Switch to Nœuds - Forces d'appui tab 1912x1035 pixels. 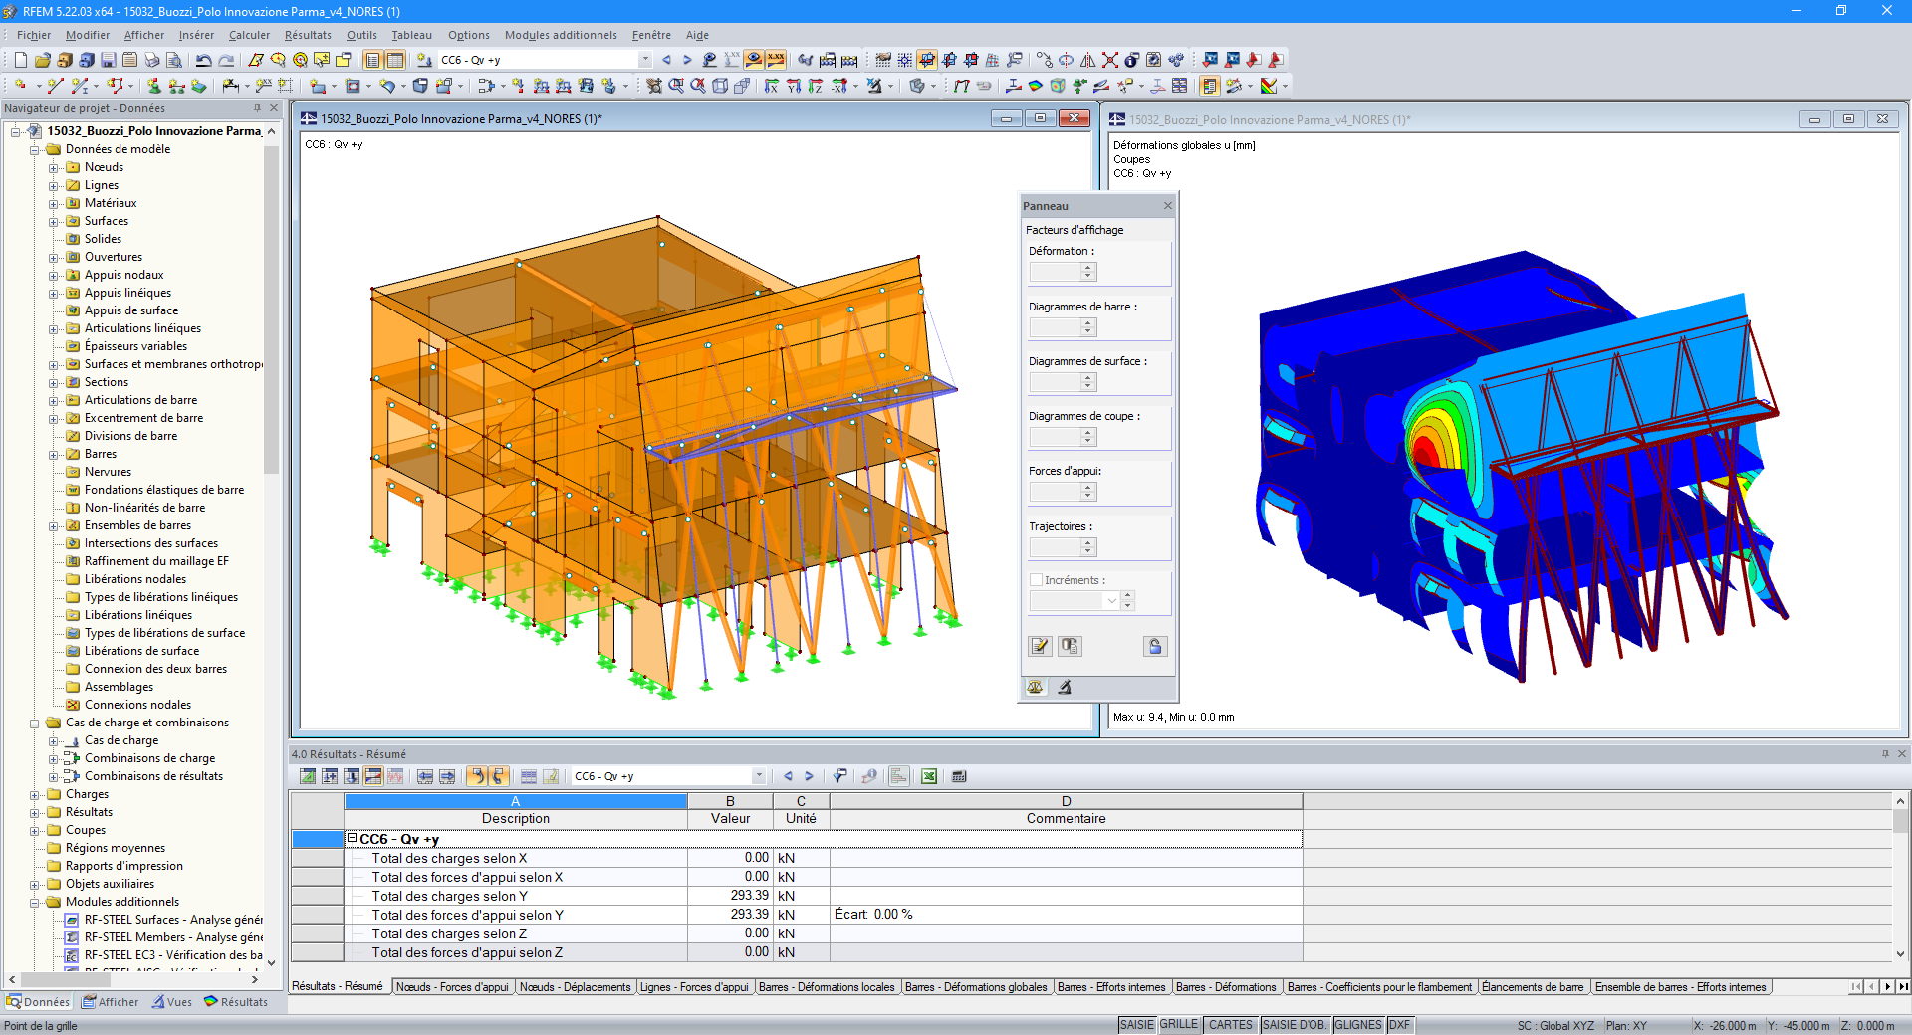pyautogui.click(x=452, y=987)
